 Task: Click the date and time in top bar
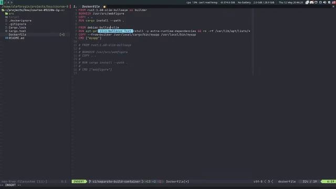point(291,3)
